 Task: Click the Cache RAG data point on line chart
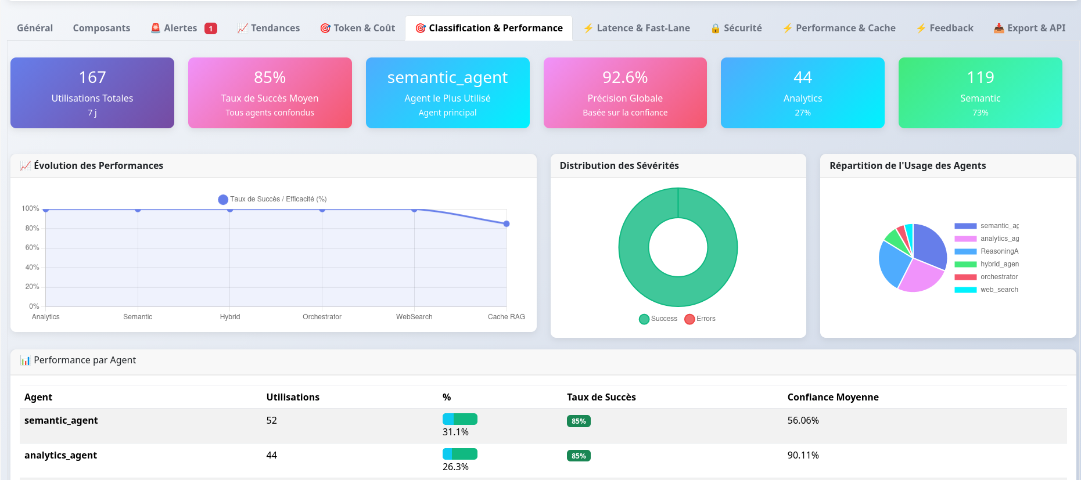click(x=507, y=223)
